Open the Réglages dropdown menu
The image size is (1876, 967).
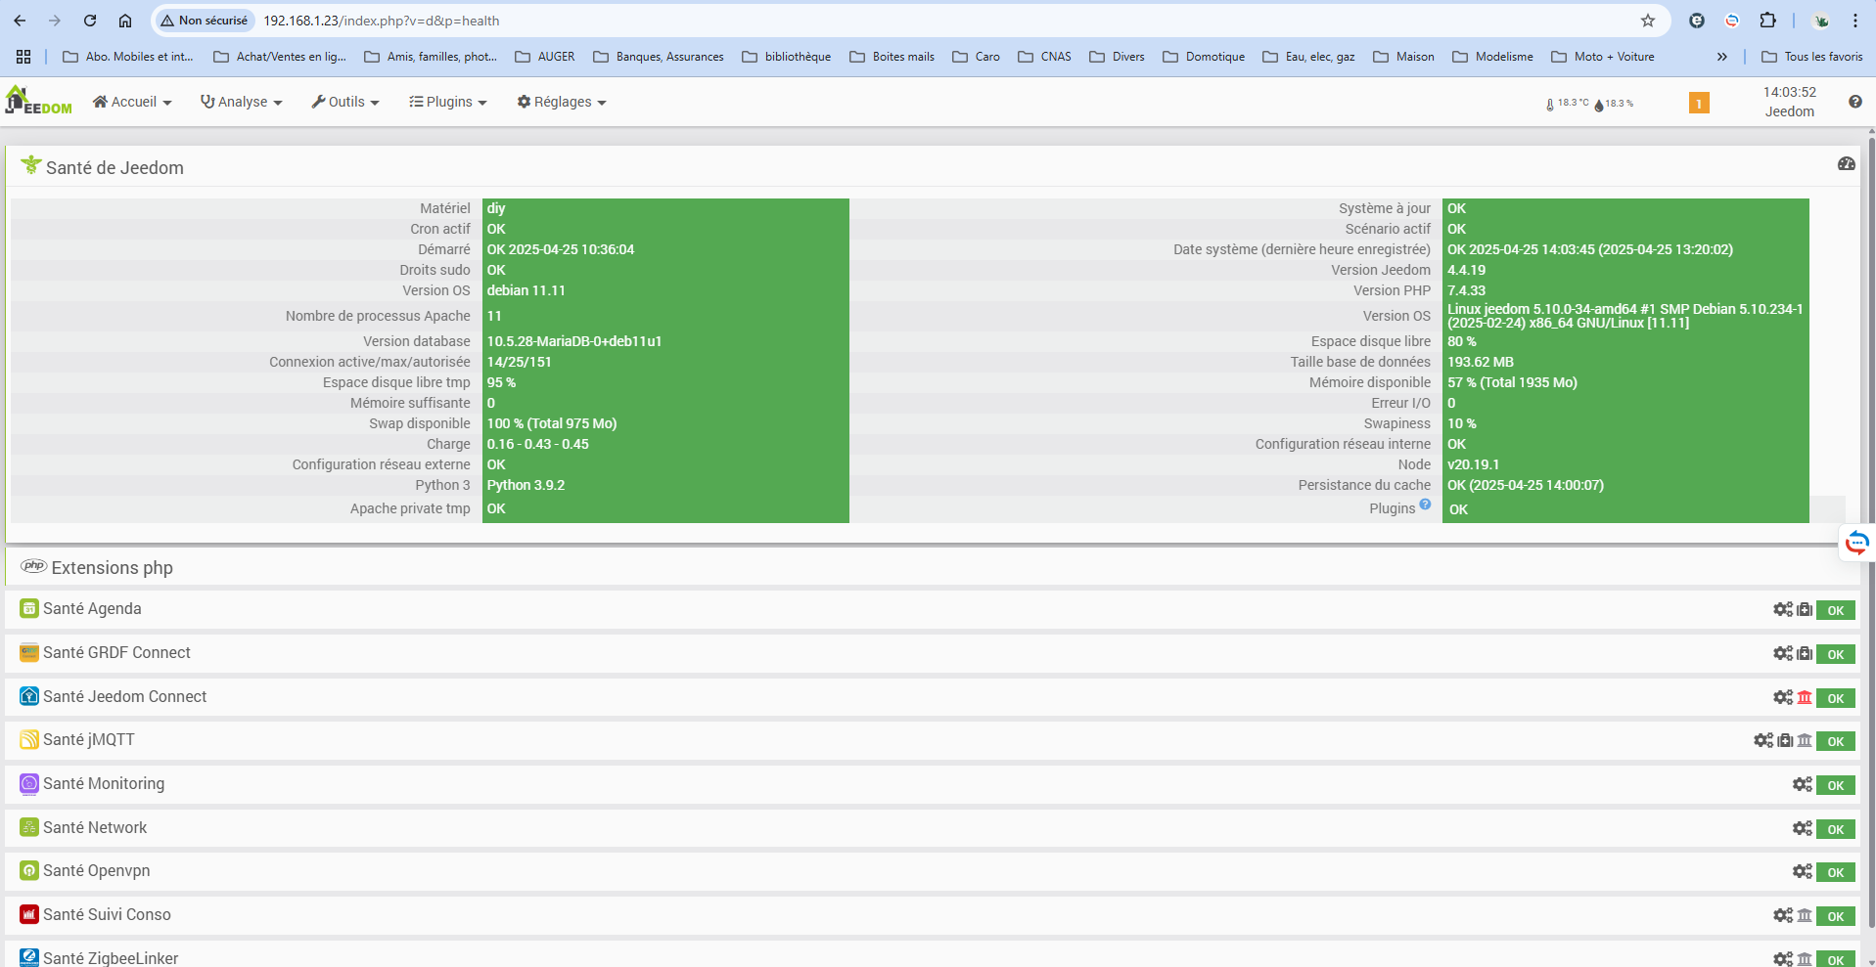click(562, 102)
